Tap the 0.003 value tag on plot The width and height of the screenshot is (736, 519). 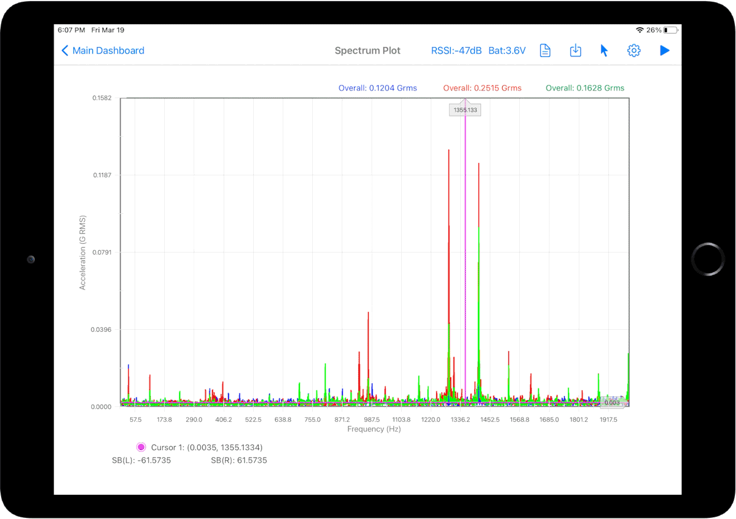pos(612,402)
